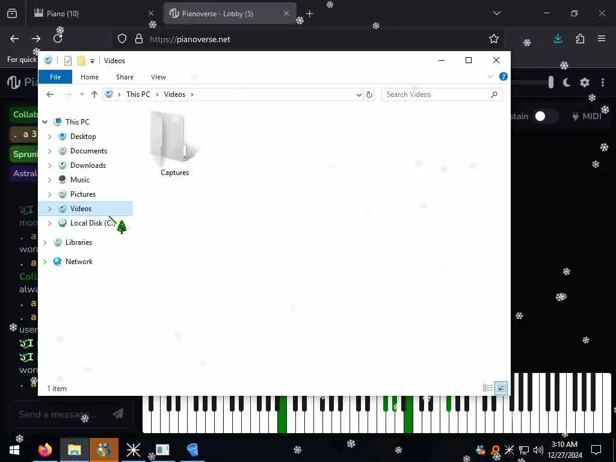The height and width of the screenshot is (462, 616).
Task: Toggle Pianoverse dark mode moon icon
Action: (x=567, y=82)
